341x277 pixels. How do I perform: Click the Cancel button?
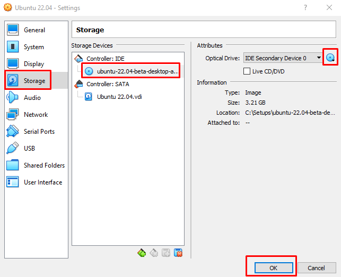click(x=317, y=268)
